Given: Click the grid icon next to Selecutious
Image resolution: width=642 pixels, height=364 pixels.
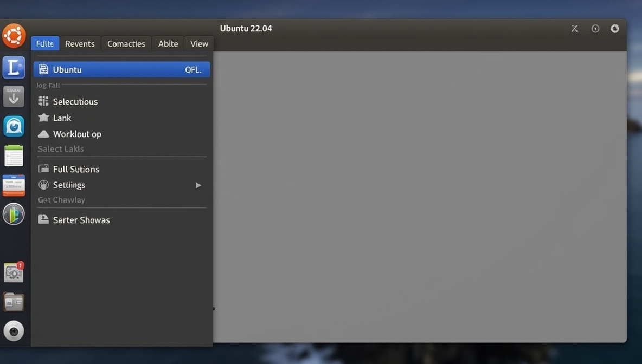Looking at the screenshot, I should [x=43, y=101].
